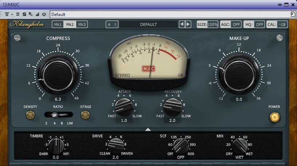Open the SIZE 100% setting
Image resolution: width=297 pixels, height=166 pixels.
click(x=207, y=24)
